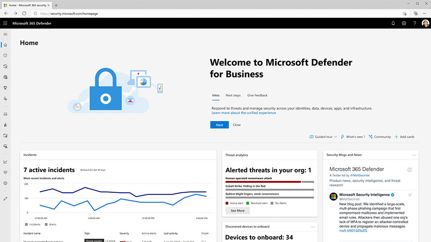This screenshot has height=242, width=431.
Task: Click Add cards
Action: pos(405,137)
